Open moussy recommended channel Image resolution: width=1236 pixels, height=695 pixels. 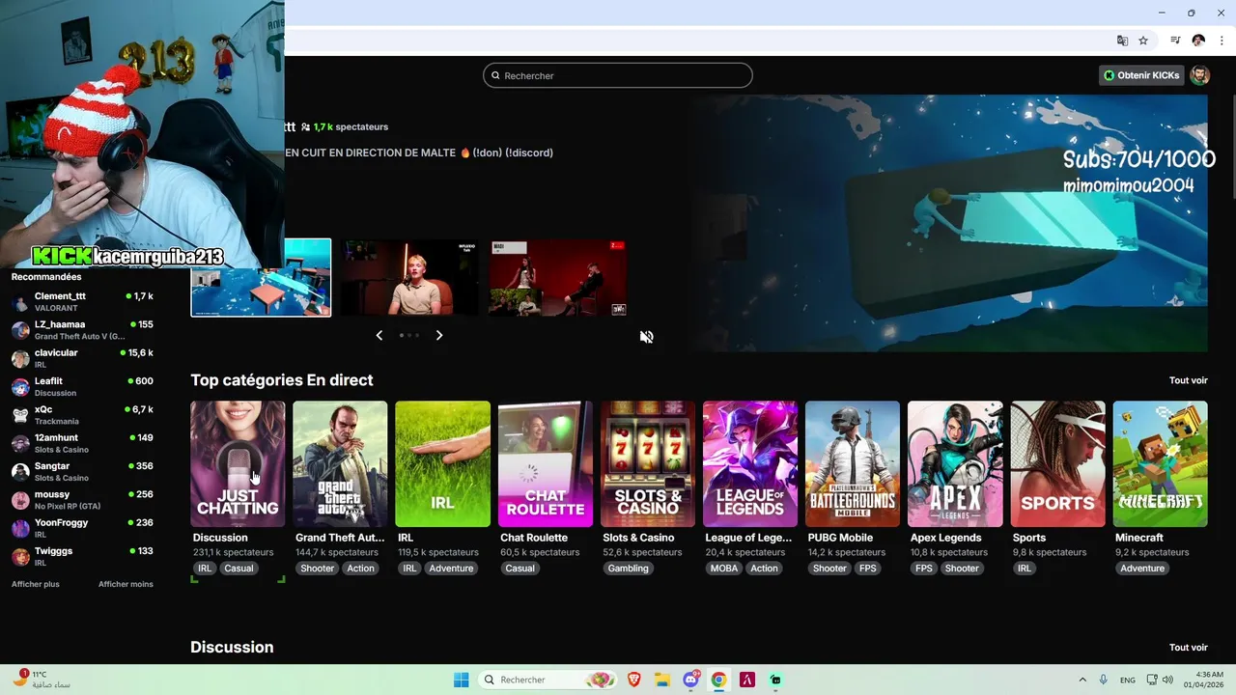click(x=82, y=500)
